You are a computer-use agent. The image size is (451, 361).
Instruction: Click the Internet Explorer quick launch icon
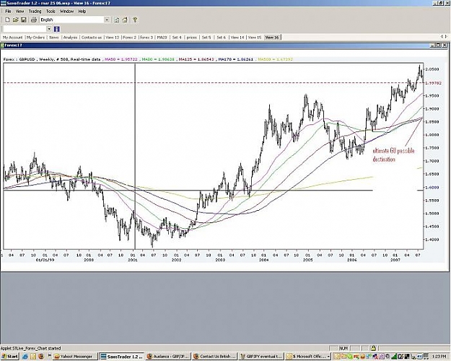(x=25, y=357)
